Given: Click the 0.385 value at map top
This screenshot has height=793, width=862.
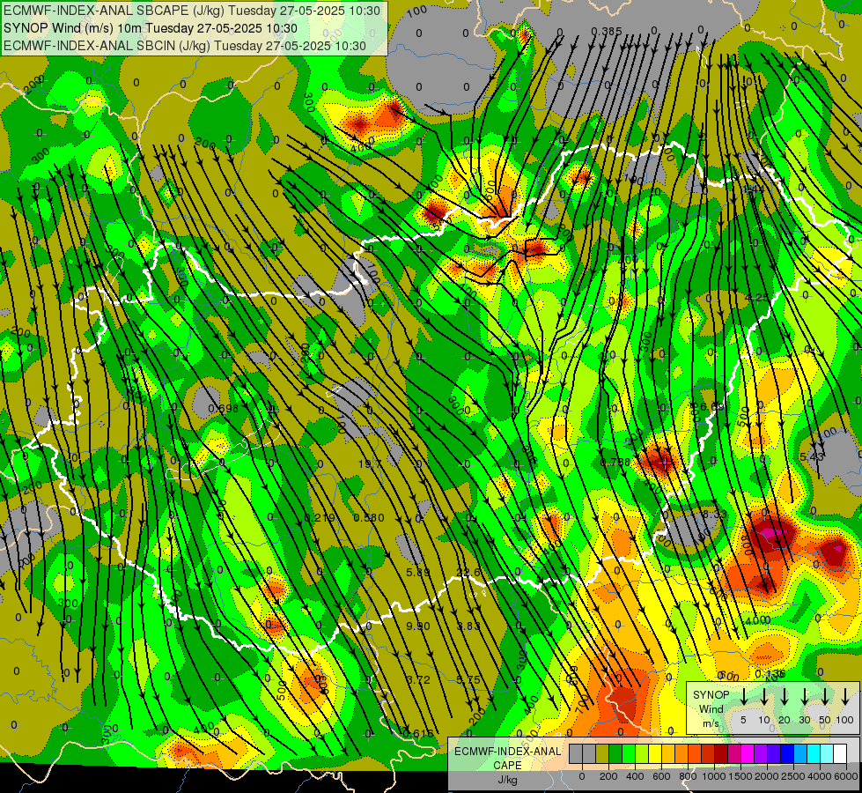Looking at the screenshot, I should 607,32.
